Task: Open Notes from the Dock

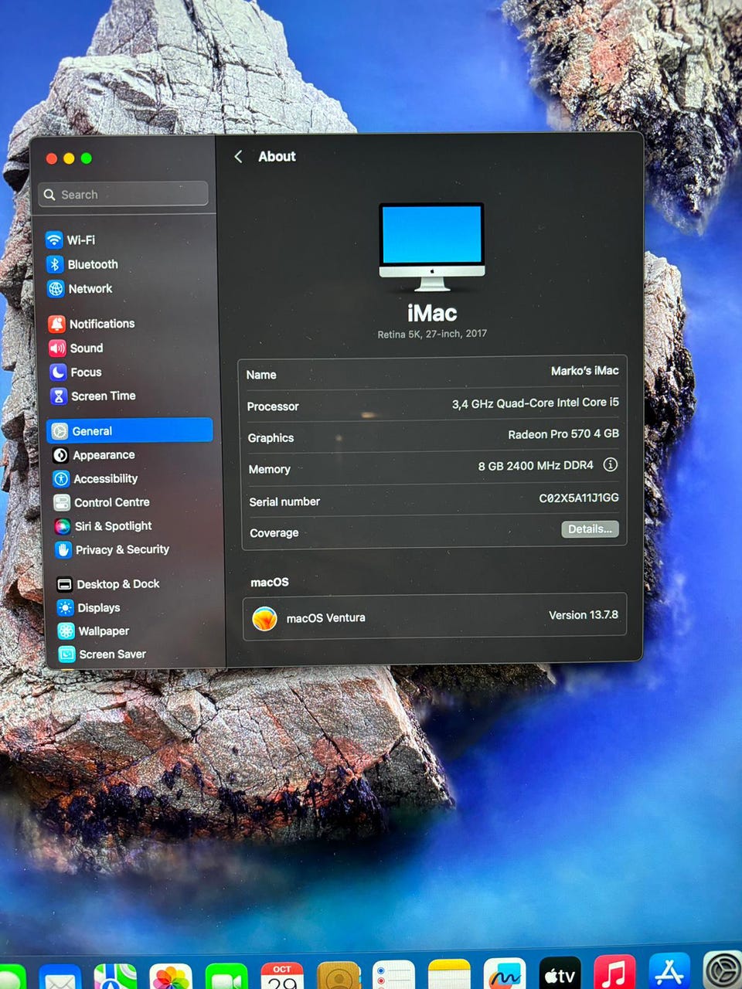Action: click(449, 974)
